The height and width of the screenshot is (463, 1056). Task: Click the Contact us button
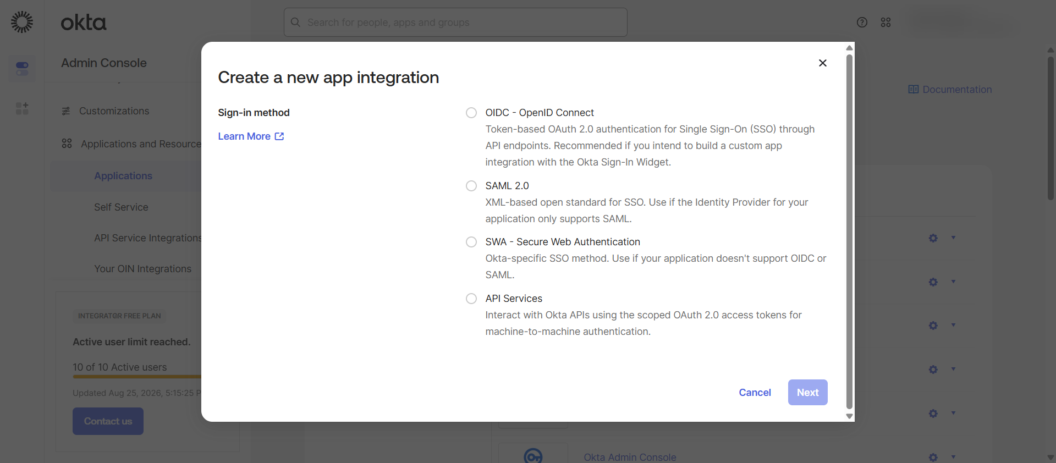click(108, 421)
